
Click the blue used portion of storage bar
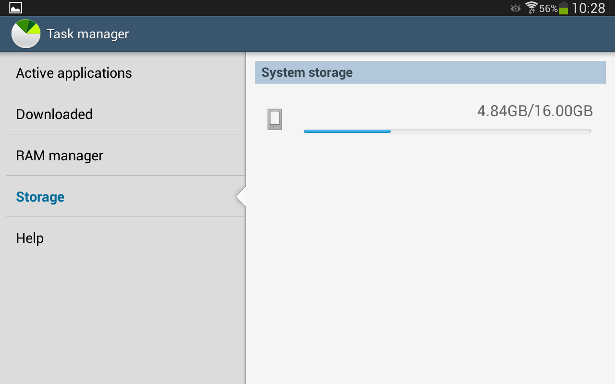pyautogui.click(x=347, y=131)
